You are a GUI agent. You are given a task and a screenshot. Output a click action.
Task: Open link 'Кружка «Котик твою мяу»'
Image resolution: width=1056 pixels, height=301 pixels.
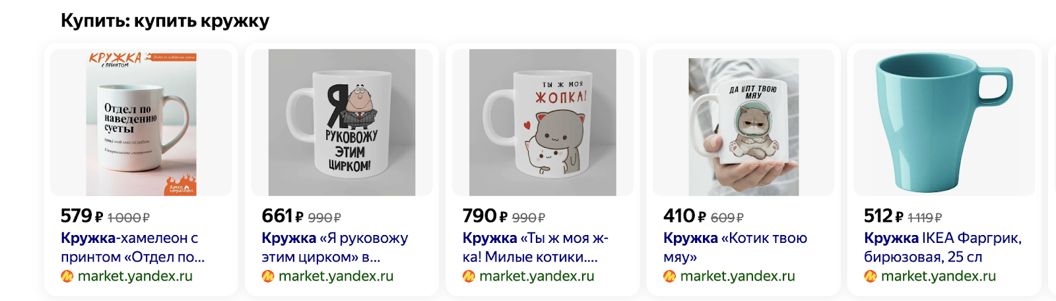(x=735, y=248)
